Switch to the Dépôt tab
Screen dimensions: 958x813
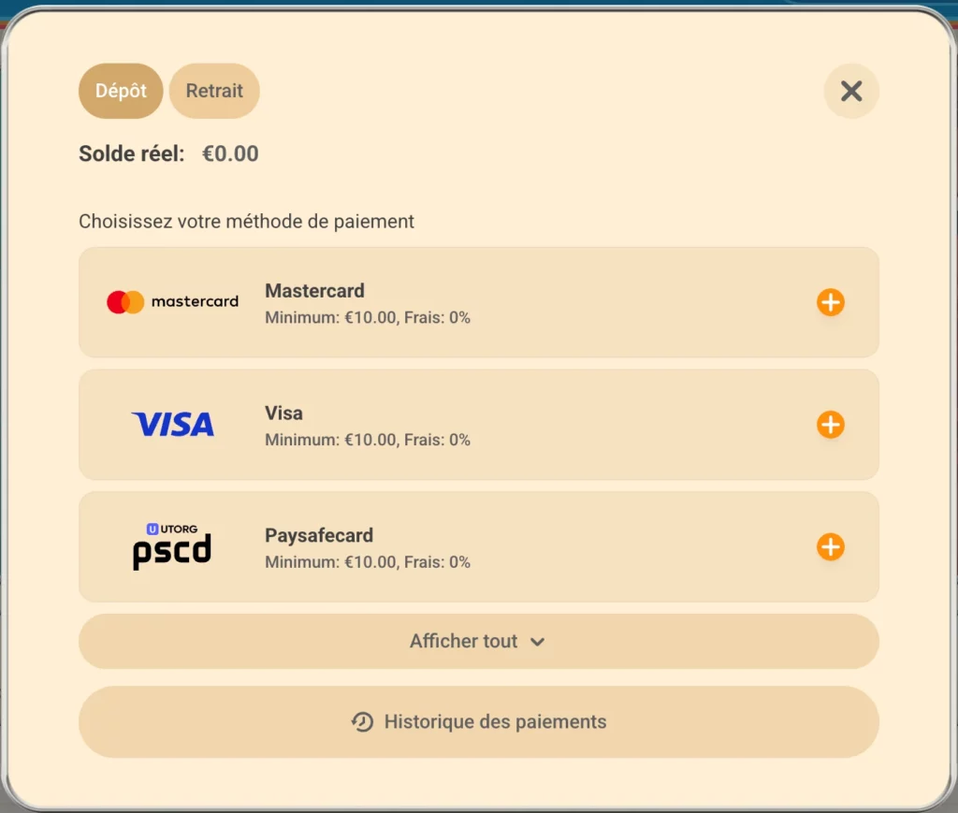[121, 91]
